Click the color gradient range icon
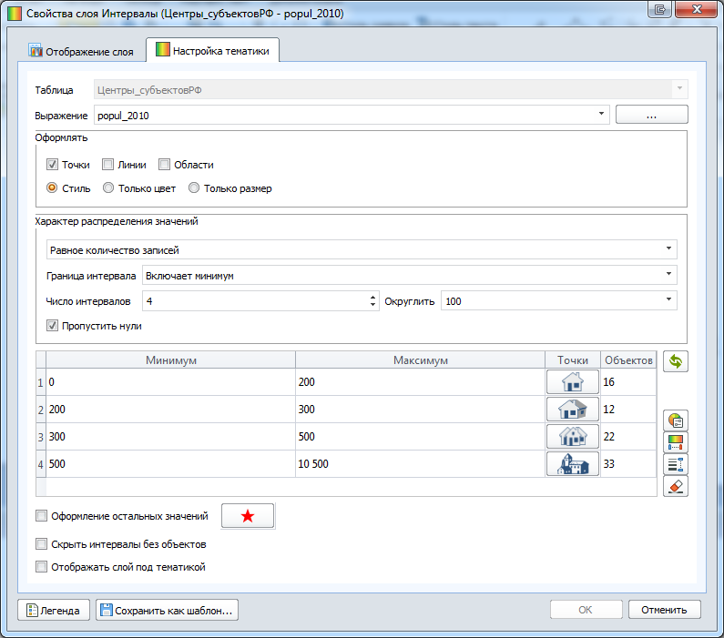 click(676, 442)
